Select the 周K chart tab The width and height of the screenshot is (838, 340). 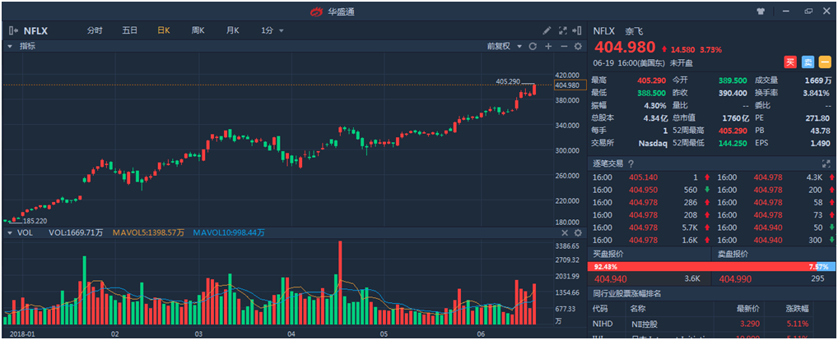click(x=198, y=31)
